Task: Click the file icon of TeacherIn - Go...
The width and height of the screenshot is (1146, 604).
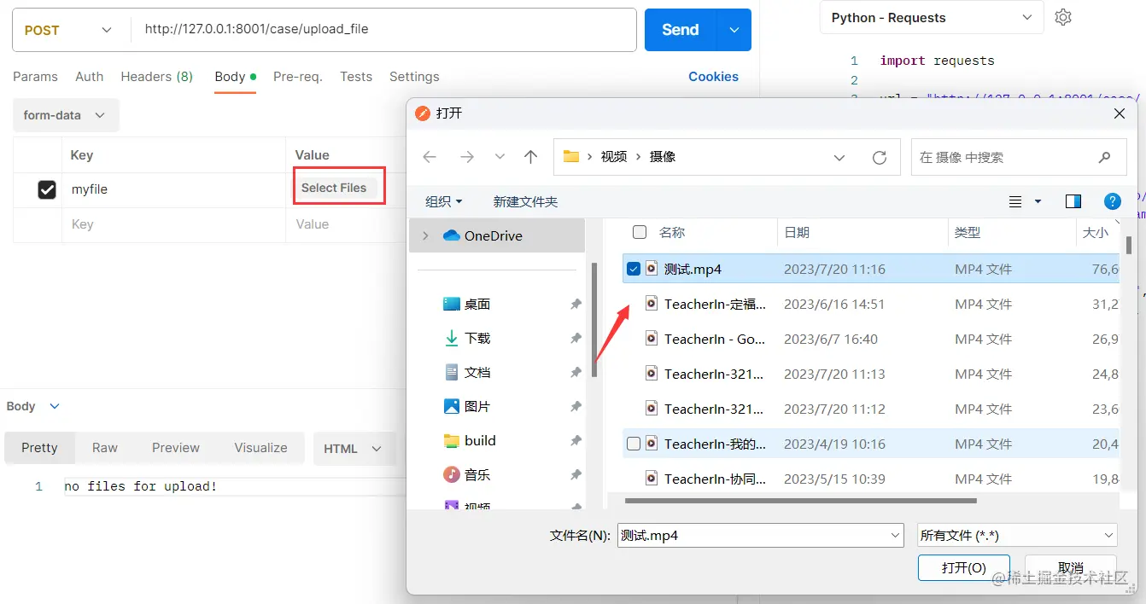Action: [x=652, y=339]
